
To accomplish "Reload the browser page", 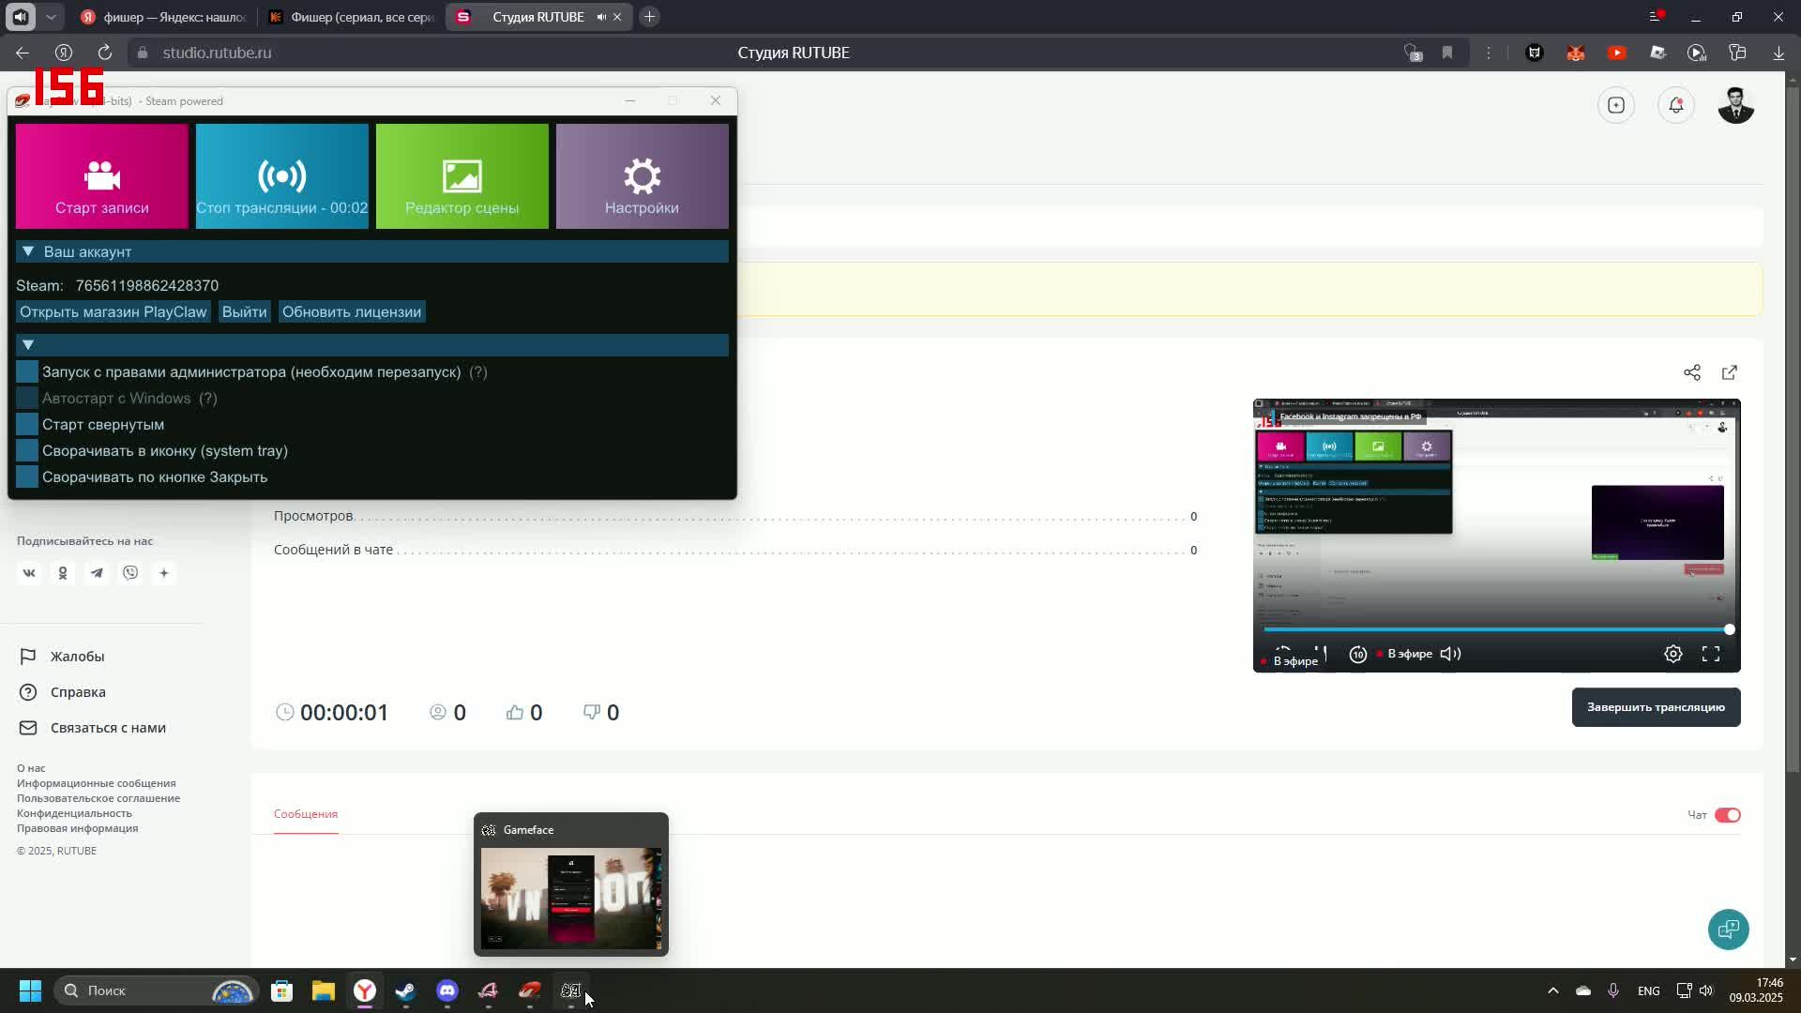I will pos(105,53).
